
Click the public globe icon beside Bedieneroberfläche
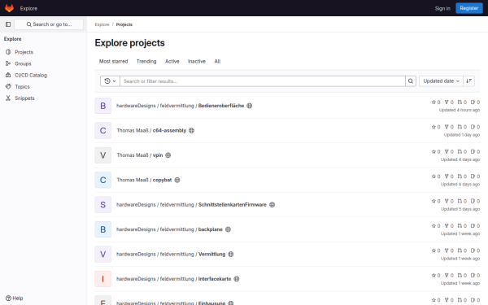[x=250, y=106]
